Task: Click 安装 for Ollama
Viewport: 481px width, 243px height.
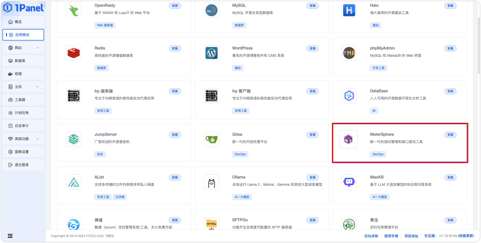Action: (x=312, y=177)
